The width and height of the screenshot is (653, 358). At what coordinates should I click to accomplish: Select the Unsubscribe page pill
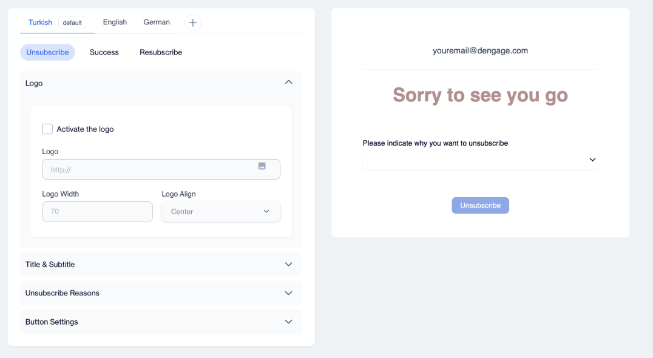coord(47,52)
